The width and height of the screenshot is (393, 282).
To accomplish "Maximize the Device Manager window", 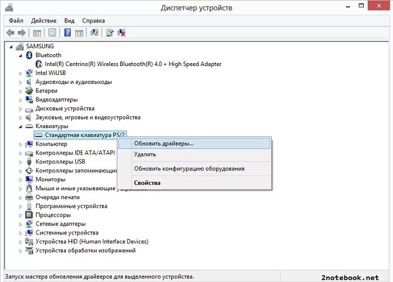I will point(361,6).
